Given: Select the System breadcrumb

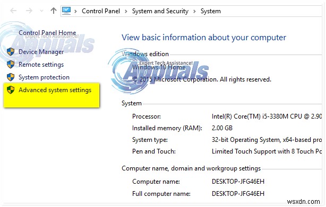Looking at the screenshot, I should (x=211, y=11).
